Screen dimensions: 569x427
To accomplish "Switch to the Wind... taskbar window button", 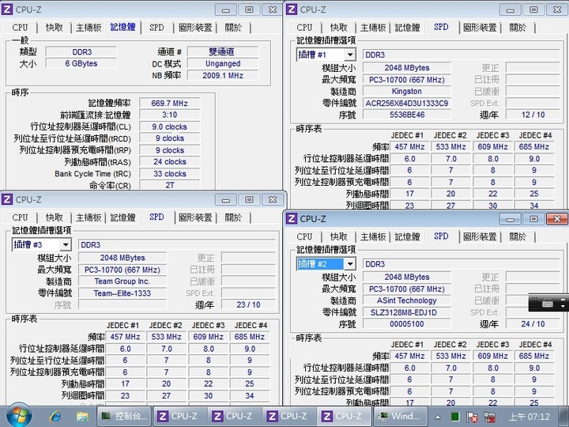I will coord(400,416).
